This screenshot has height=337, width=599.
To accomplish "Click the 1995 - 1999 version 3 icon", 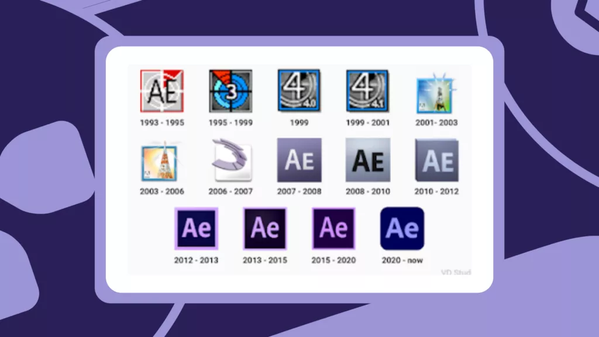I will pos(230,91).
